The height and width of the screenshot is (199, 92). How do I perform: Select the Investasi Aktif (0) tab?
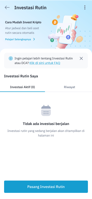22,87
